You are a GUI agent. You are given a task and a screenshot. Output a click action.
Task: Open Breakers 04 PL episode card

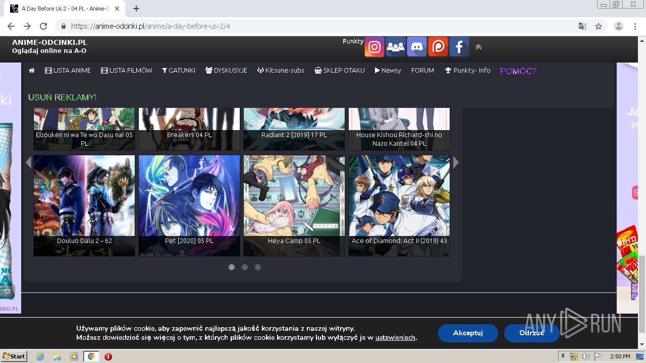189,129
